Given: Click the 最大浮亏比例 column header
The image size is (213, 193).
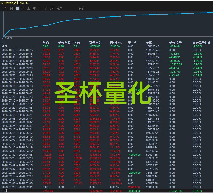Looking at the screenshot, I should coord(202,43).
